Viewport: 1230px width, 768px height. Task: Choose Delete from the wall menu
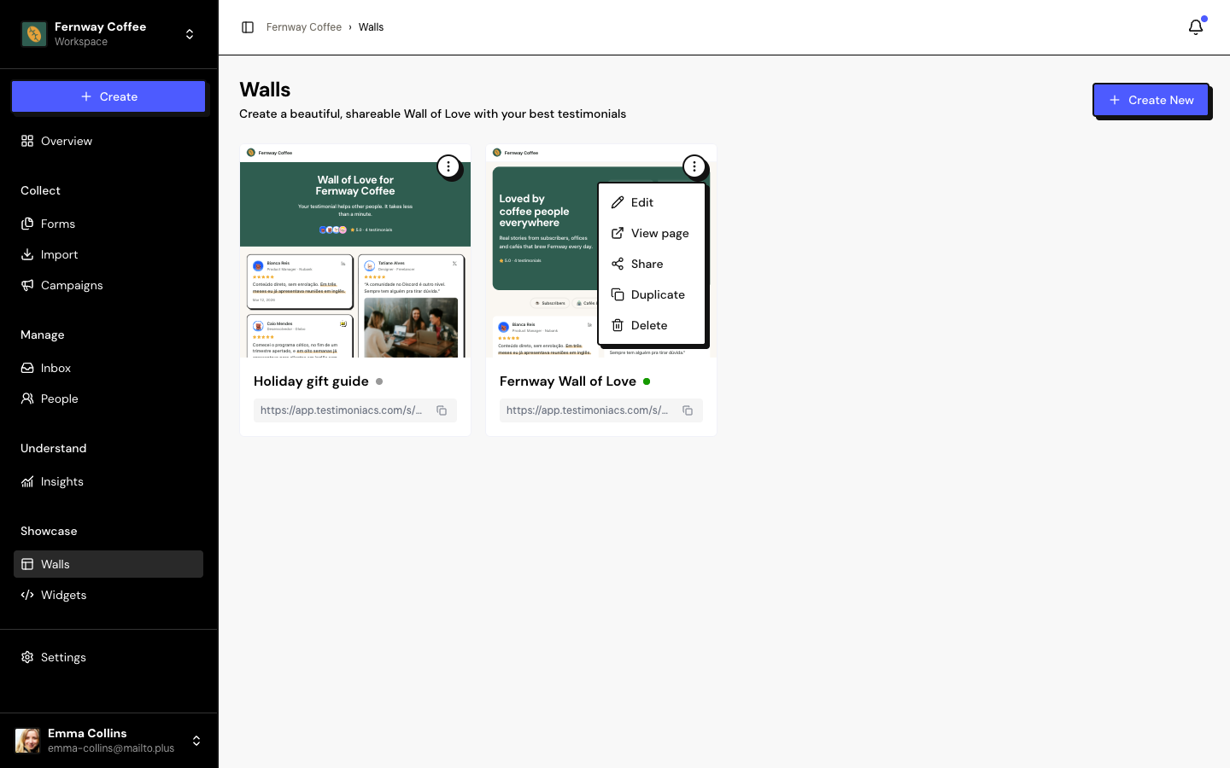tap(652, 325)
